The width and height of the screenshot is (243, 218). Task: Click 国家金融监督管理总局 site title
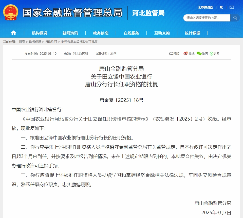pos(72,13)
